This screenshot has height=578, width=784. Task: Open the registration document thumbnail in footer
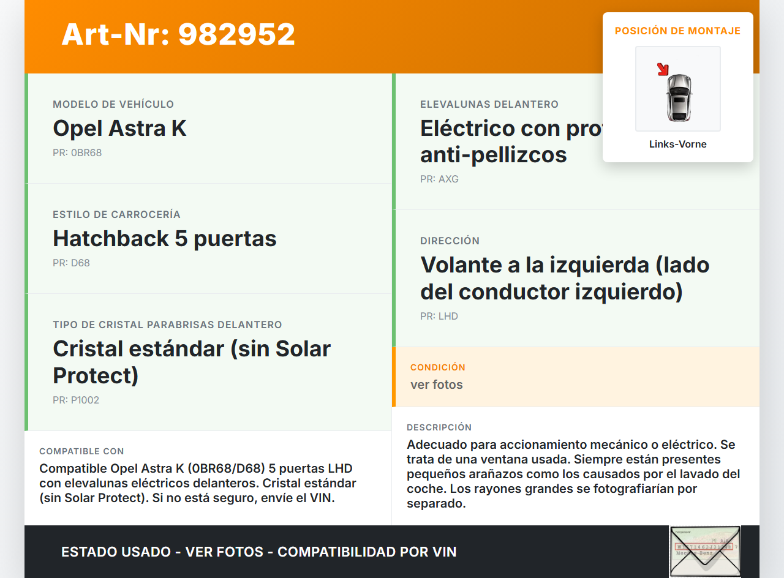705,552
